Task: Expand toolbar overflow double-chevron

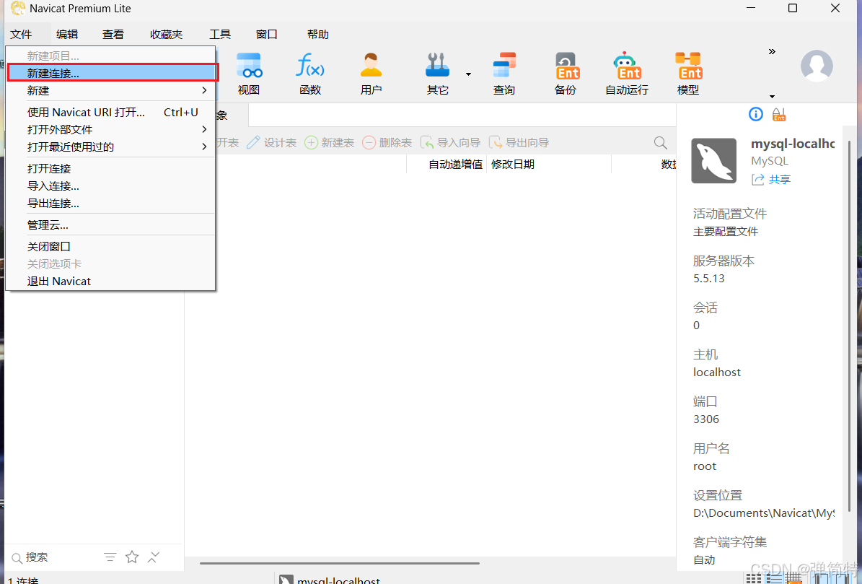Action: click(x=772, y=52)
